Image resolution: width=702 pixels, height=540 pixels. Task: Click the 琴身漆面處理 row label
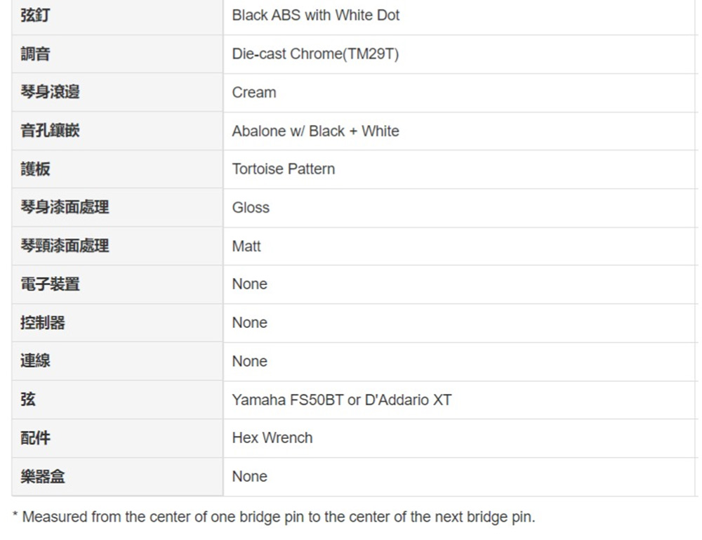click(65, 208)
